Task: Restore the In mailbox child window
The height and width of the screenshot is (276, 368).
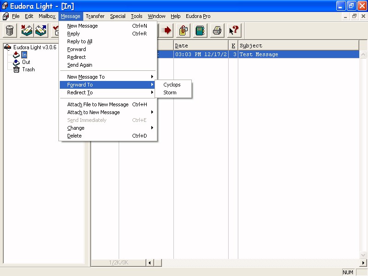Action: (354, 16)
